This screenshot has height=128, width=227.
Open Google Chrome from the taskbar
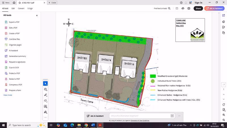point(86,125)
